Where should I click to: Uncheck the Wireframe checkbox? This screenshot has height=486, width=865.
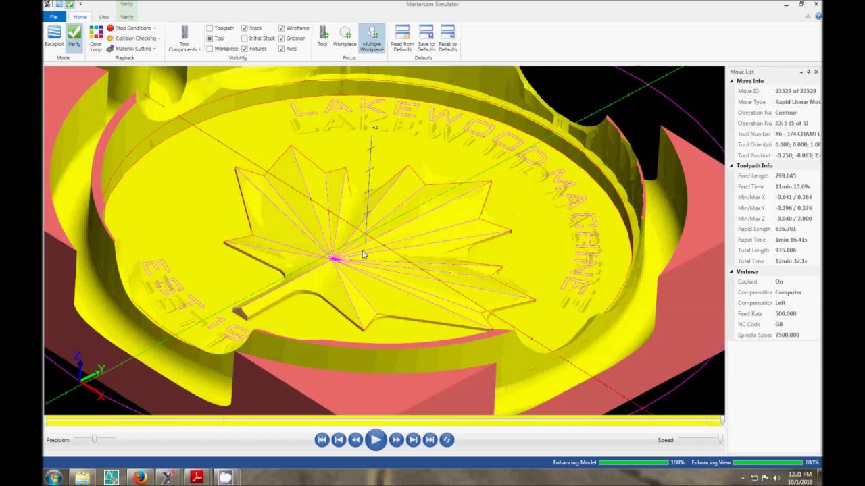coord(281,28)
